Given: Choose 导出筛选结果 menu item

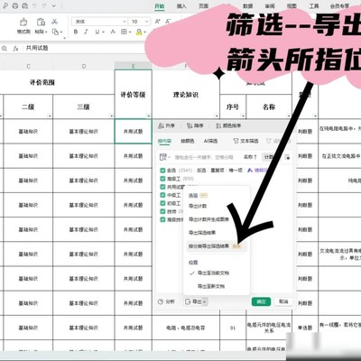Looking at the screenshot, I should pyautogui.click(x=202, y=233).
